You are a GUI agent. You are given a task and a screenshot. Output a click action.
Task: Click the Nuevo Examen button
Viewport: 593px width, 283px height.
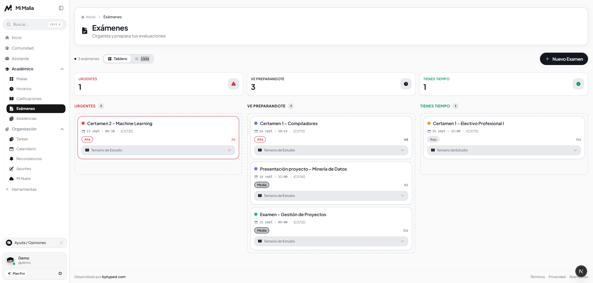click(x=564, y=59)
